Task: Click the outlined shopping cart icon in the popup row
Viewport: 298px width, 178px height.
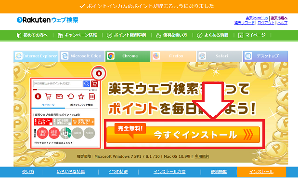Action: click(x=49, y=96)
